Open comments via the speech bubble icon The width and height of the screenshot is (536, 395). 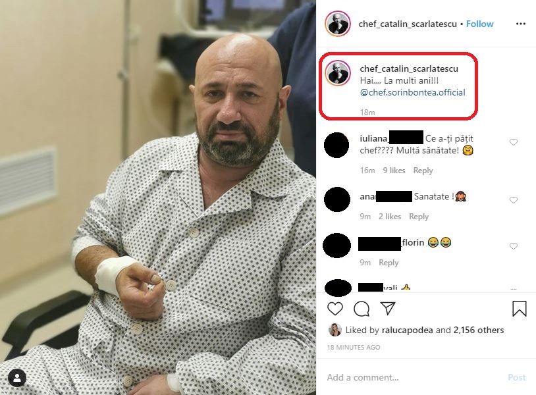pos(362,309)
